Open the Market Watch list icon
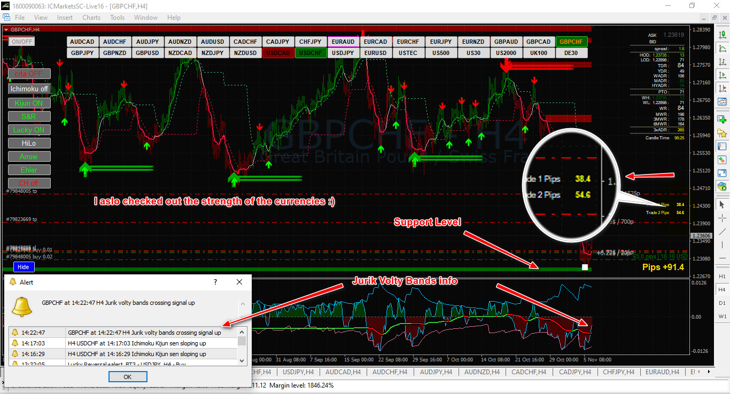730x394 pixels. click(723, 146)
